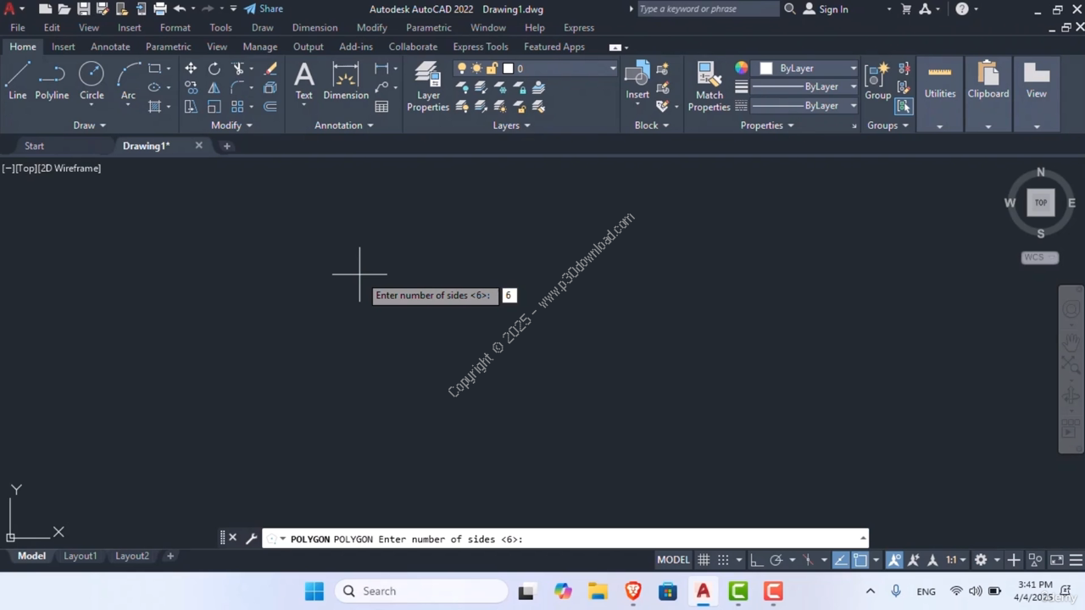The width and height of the screenshot is (1085, 610).
Task: Toggle the drawing grid display
Action: click(704, 560)
